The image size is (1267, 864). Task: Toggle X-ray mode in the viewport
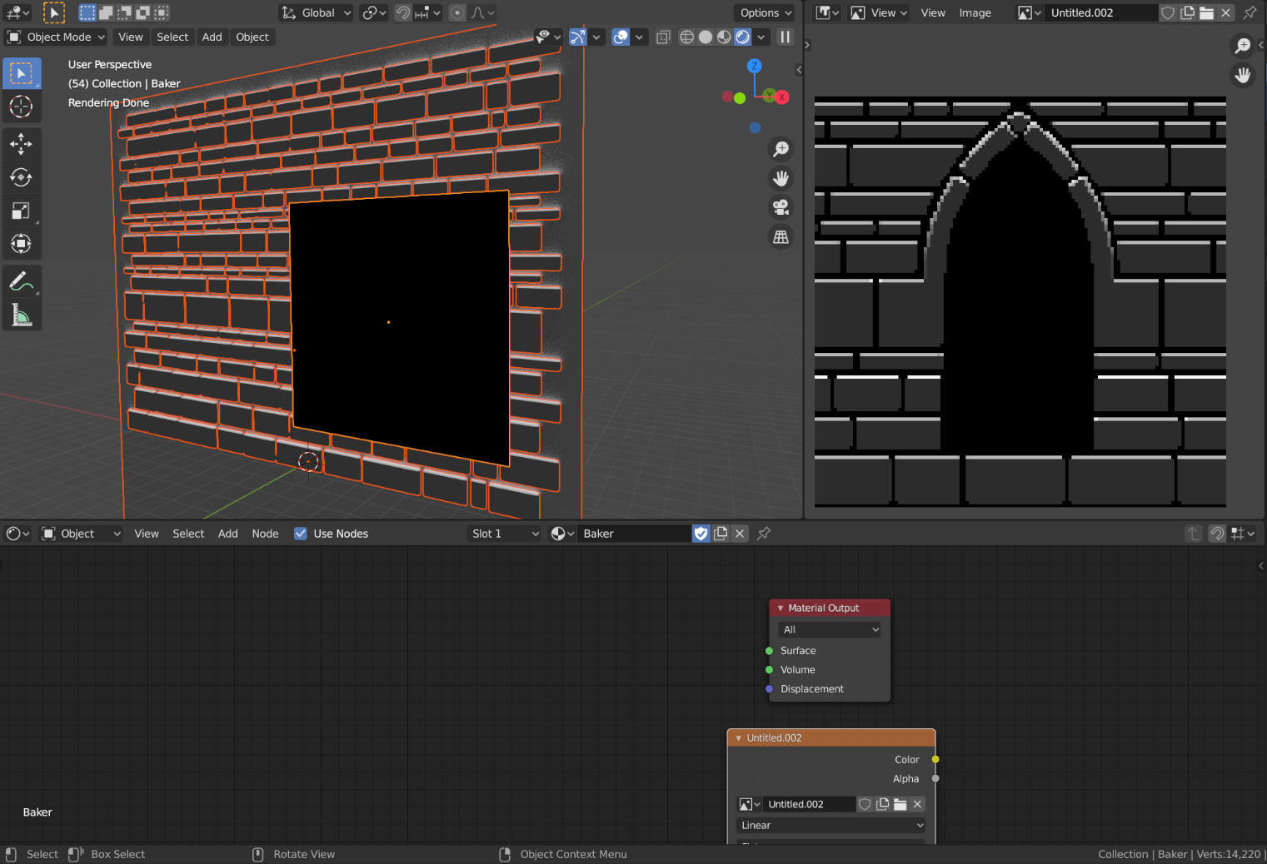(x=663, y=37)
